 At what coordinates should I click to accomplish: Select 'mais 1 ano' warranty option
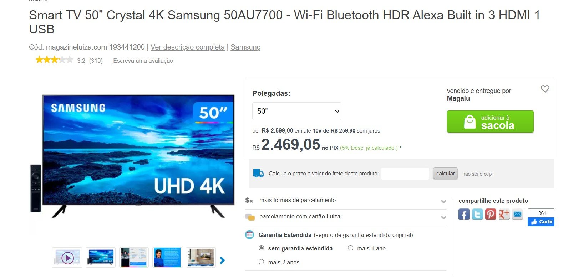tap(350, 248)
